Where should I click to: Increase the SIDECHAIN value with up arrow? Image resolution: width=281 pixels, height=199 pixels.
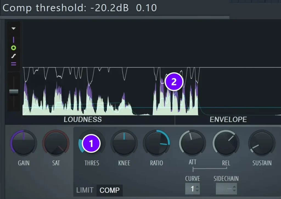234,187
